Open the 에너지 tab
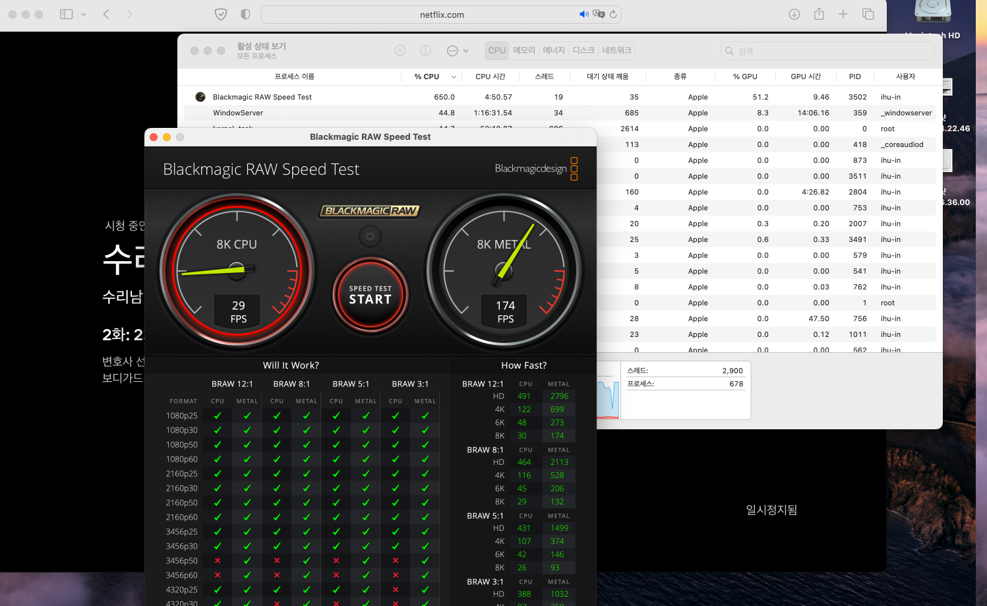Screen dimensions: 987x606 point(554,51)
